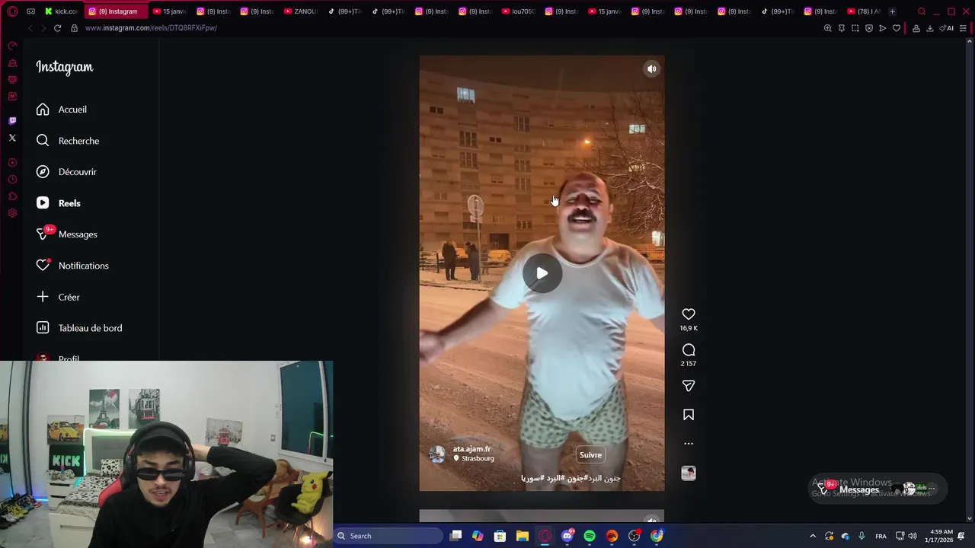The height and width of the screenshot is (548, 975).
Task: Switch to the kick.com tab
Action: pyautogui.click(x=61, y=11)
